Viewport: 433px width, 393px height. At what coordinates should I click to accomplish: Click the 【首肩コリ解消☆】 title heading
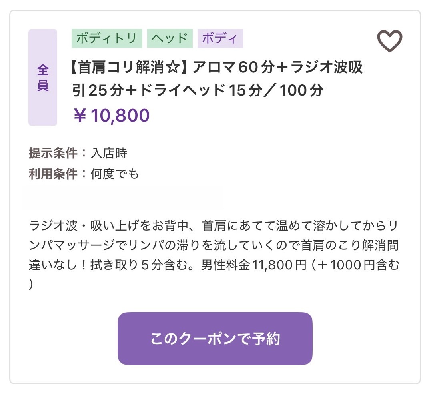tap(130, 67)
